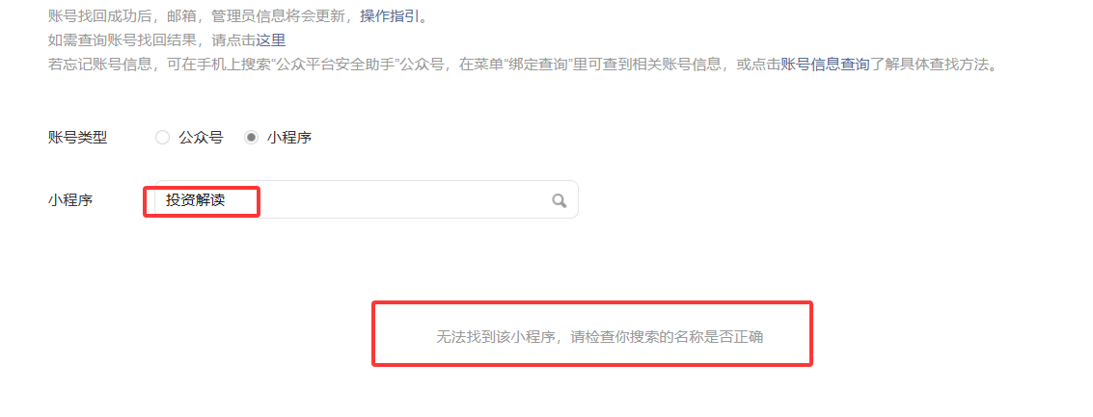
Task: Click the 账号找回成功后 sentence text
Action: (99, 16)
